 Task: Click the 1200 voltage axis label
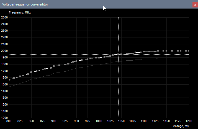(x=189, y=121)
